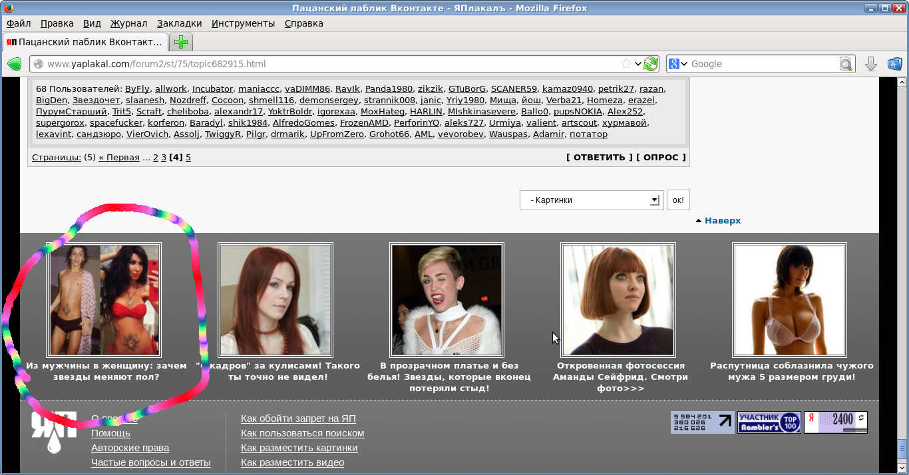
Task: Expand the Картинки forum dropdown
Action: [592, 200]
